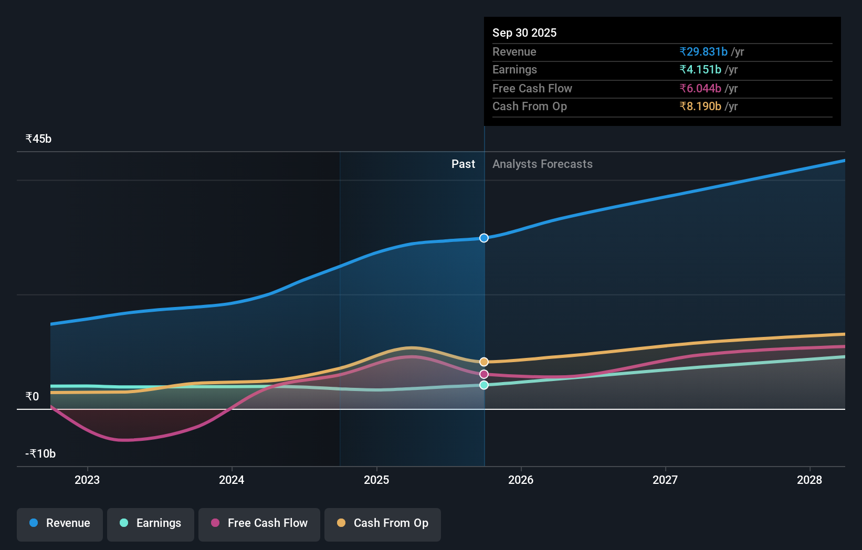
Task: Click the 2026 year axis label
Action: click(x=521, y=480)
